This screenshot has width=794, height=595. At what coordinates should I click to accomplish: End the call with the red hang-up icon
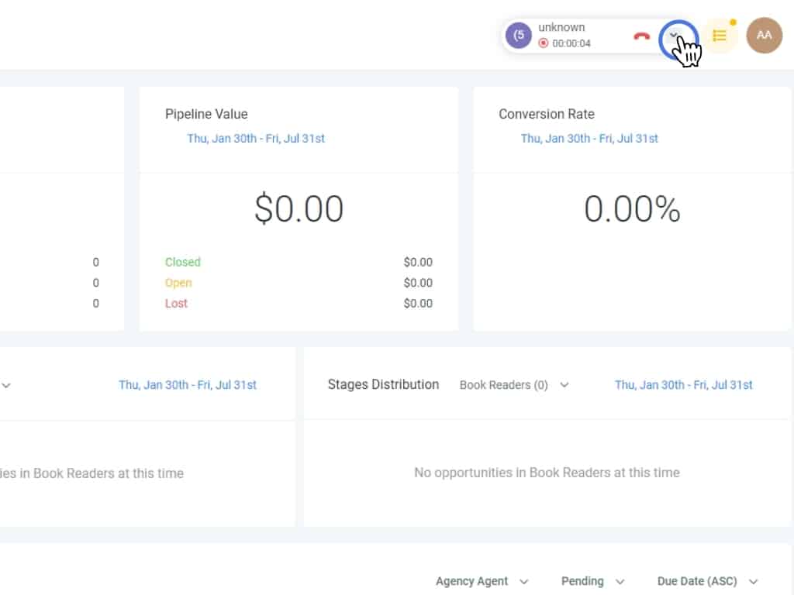641,36
